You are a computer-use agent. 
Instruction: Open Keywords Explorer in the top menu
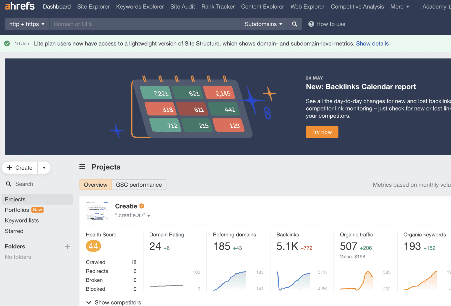click(140, 6)
